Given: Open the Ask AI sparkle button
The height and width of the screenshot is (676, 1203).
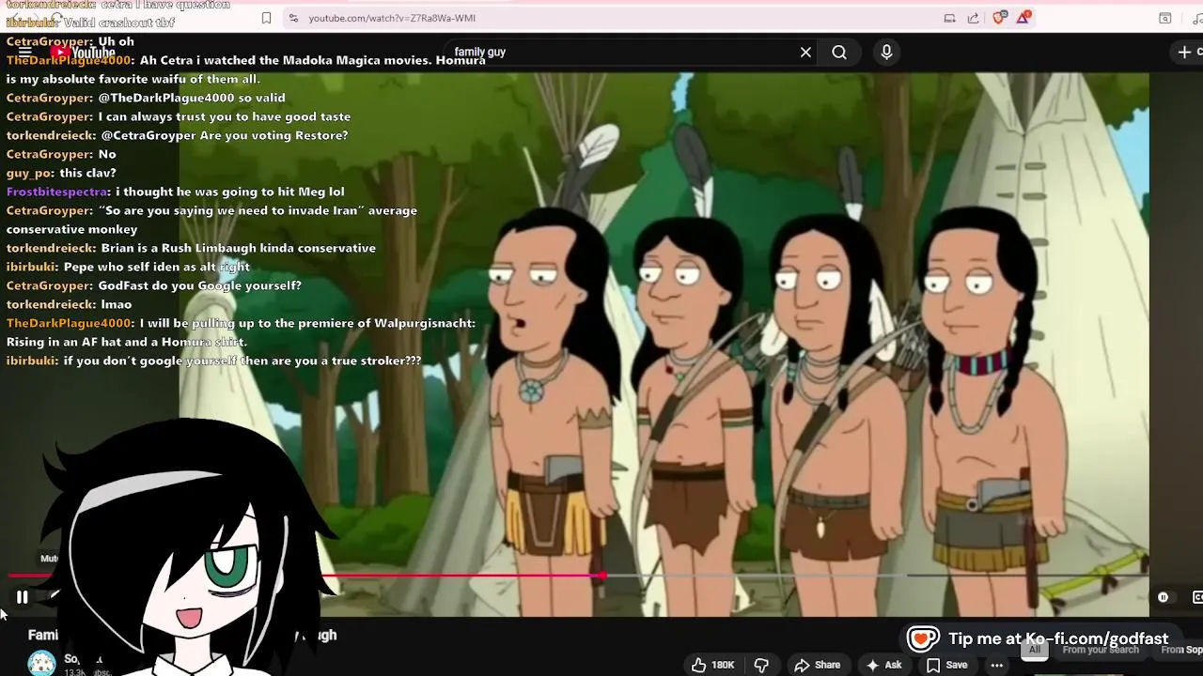Looking at the screenshot, I should coord(883,665).
